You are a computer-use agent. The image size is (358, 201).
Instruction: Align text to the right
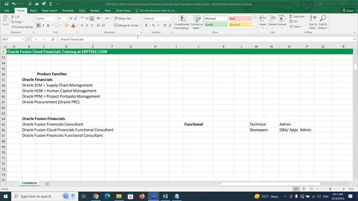pyautogui.click(x=92, y=25)
